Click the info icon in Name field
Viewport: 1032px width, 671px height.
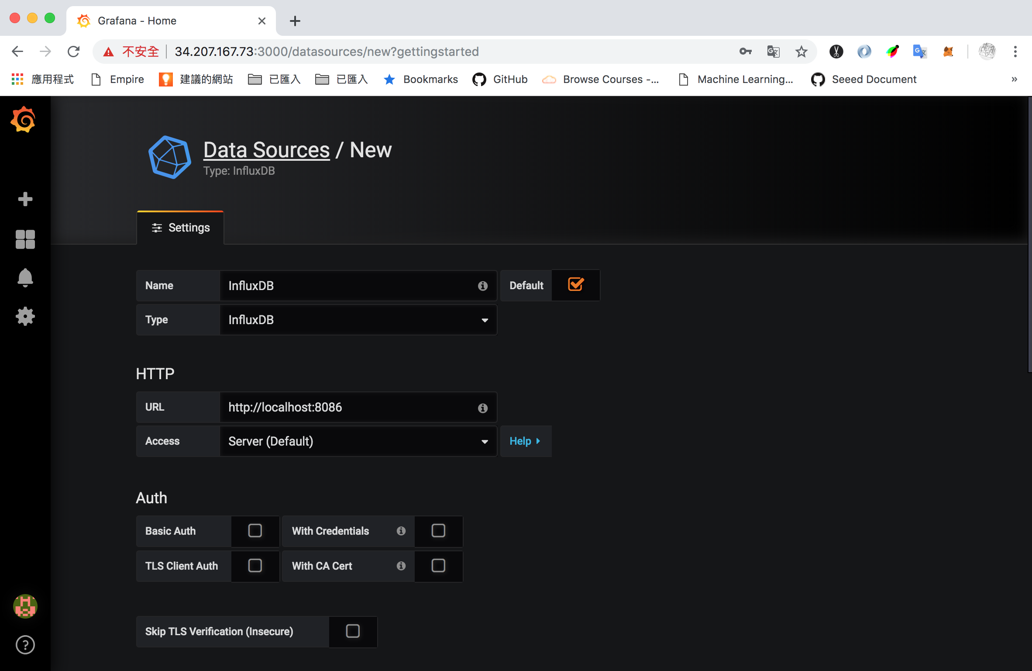[x=482, y=286]
